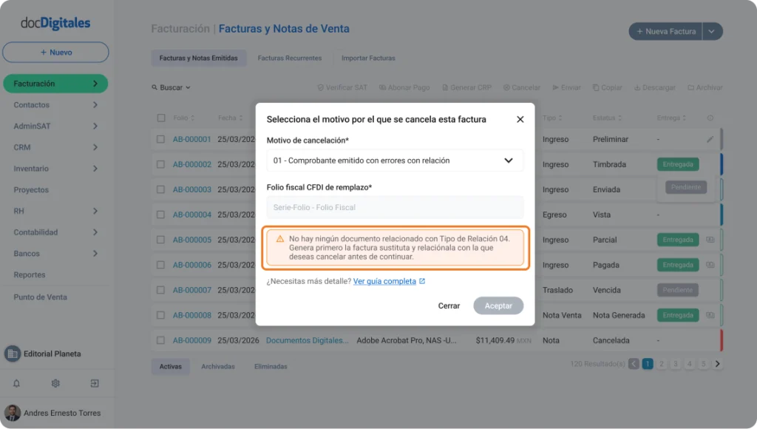Expand the Contactos sidebar section
The width and height of the screenshot is (757, 429).
click(55, 105)
